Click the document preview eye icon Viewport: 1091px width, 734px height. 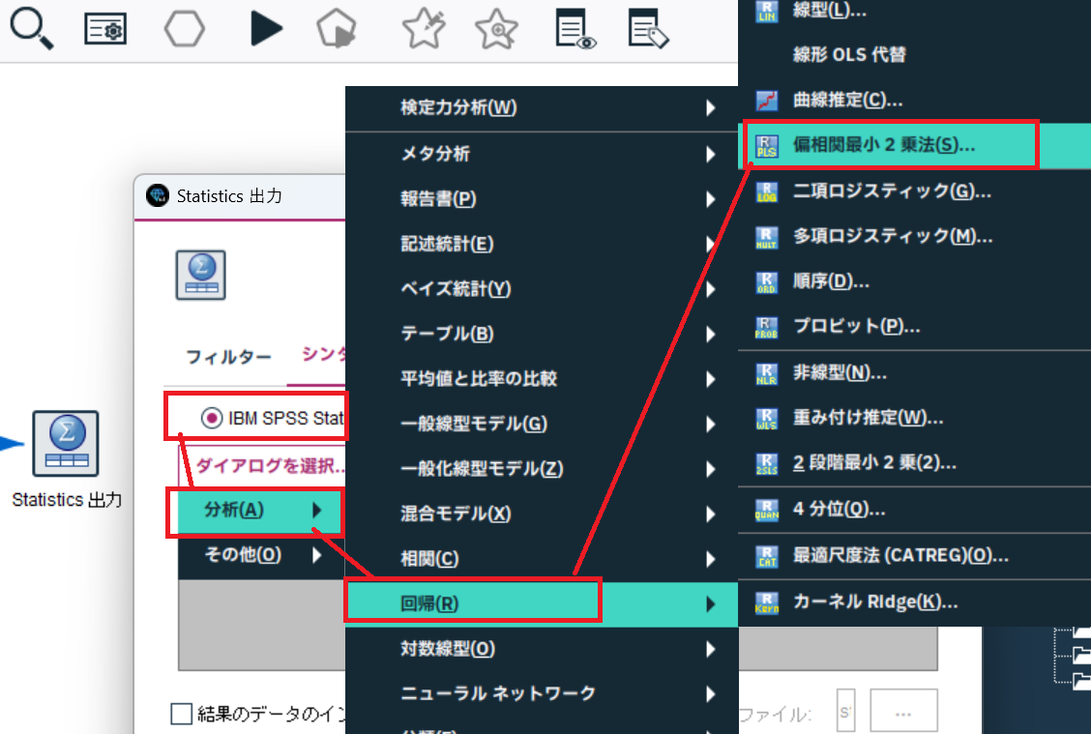(x=575, y=28)
